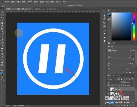Viewport: 137px width, 107px height.
Task: Select the Lasso tool
Action: coord(2,18)
